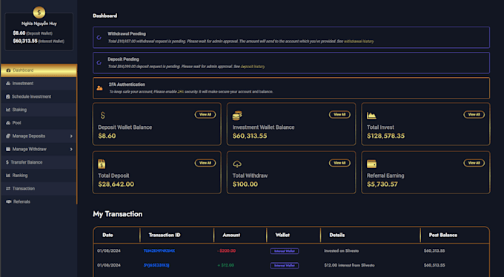504x277 pixels.
Task: Open the Referrals menu item
Action: click(39, 201)
